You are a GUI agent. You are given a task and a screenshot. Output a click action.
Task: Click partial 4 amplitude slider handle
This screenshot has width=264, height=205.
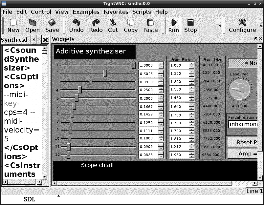point(80,90)
